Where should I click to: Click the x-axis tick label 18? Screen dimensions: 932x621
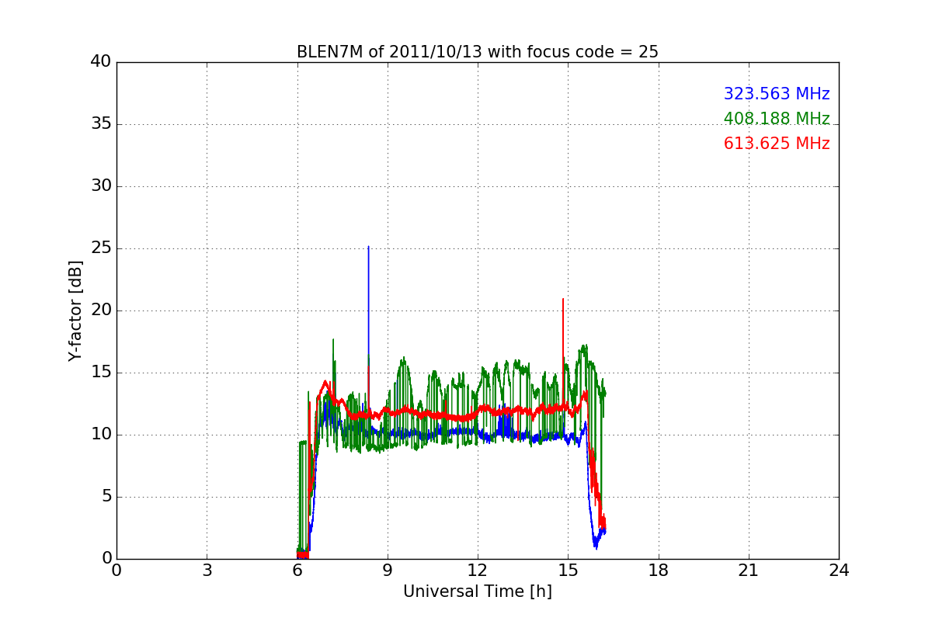(x=659, y=570)
